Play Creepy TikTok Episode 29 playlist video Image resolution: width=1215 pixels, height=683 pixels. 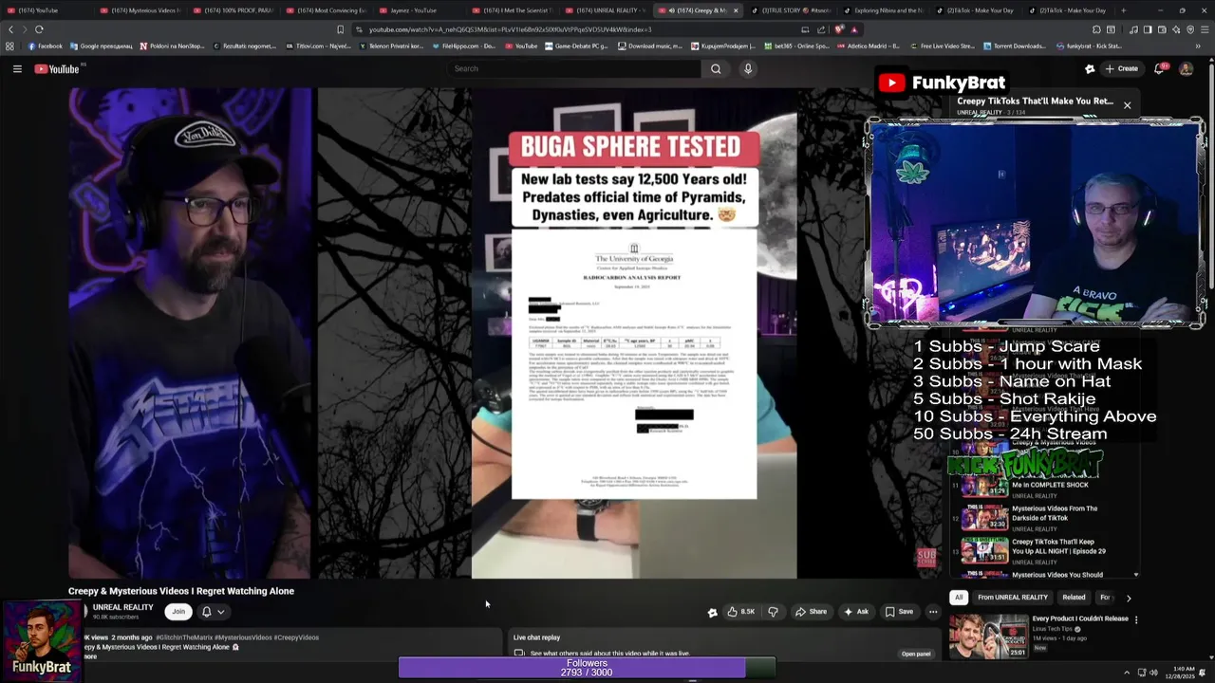(984, 550)
